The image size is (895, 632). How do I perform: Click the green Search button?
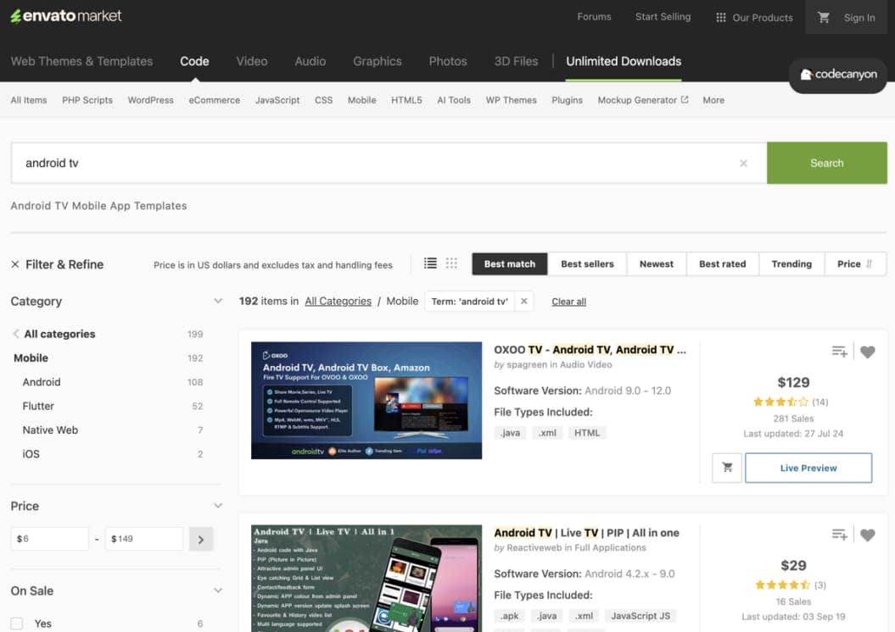point(827,163)
